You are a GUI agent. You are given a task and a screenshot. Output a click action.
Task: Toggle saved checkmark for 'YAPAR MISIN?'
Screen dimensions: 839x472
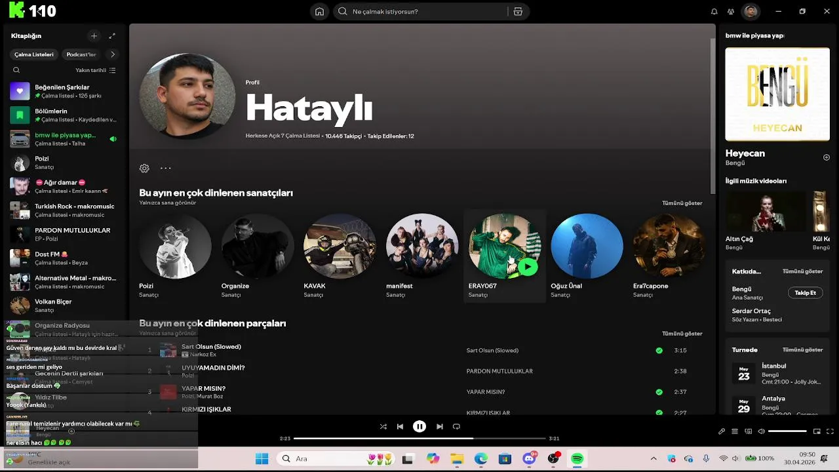tap(659, 392)
